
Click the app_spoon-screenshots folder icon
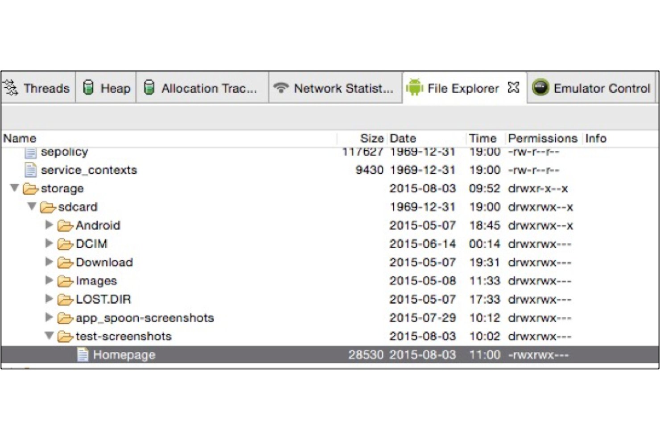(65, 318)
